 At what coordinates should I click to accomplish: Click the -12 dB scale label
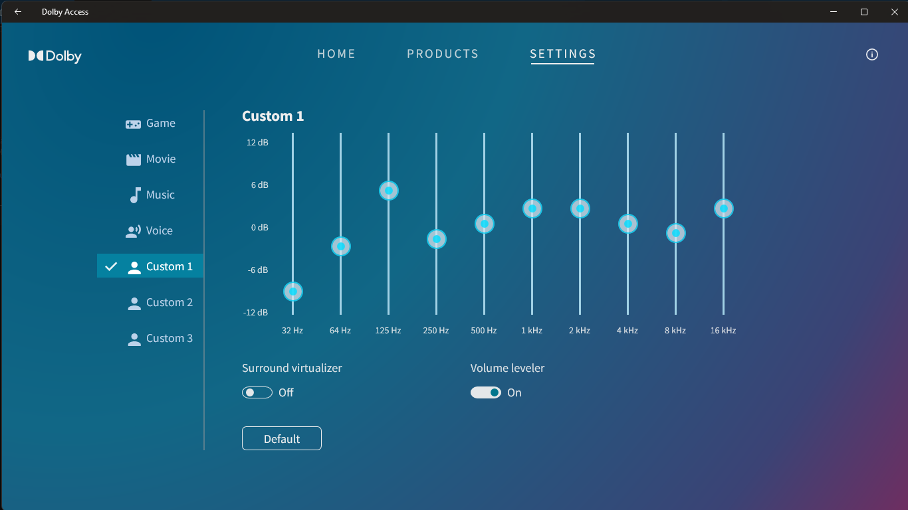pyautogui.click(x=256, y=312)
